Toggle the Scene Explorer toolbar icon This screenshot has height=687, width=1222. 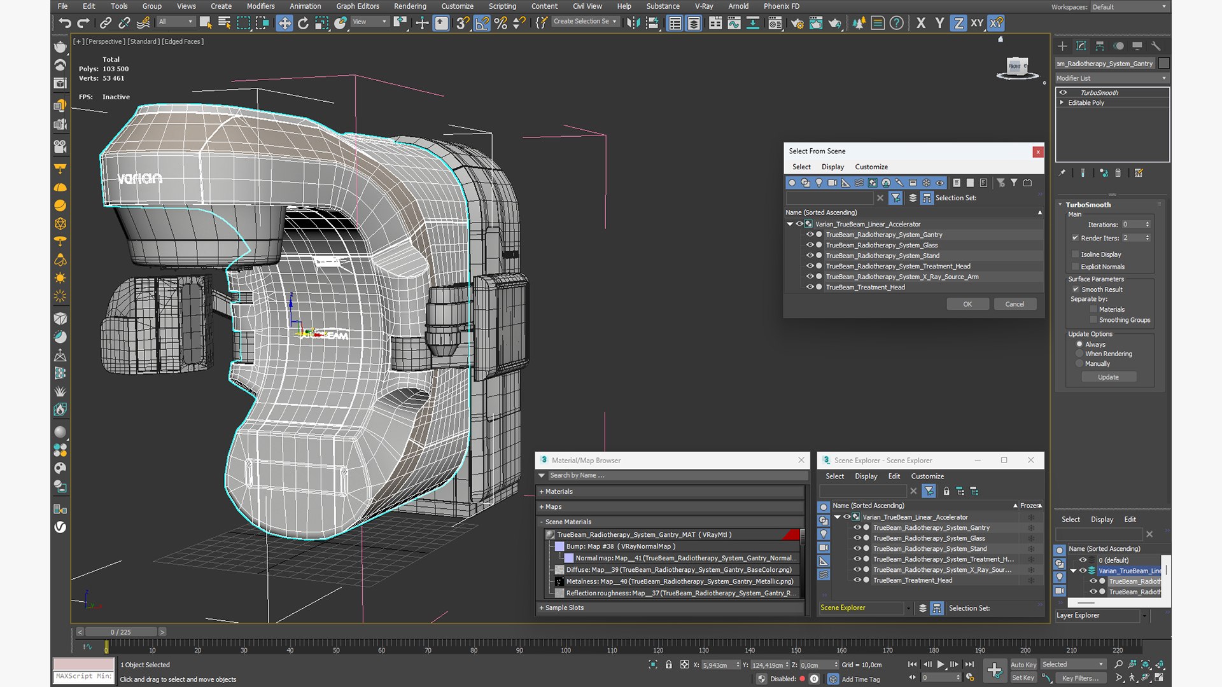click(675, 24)
